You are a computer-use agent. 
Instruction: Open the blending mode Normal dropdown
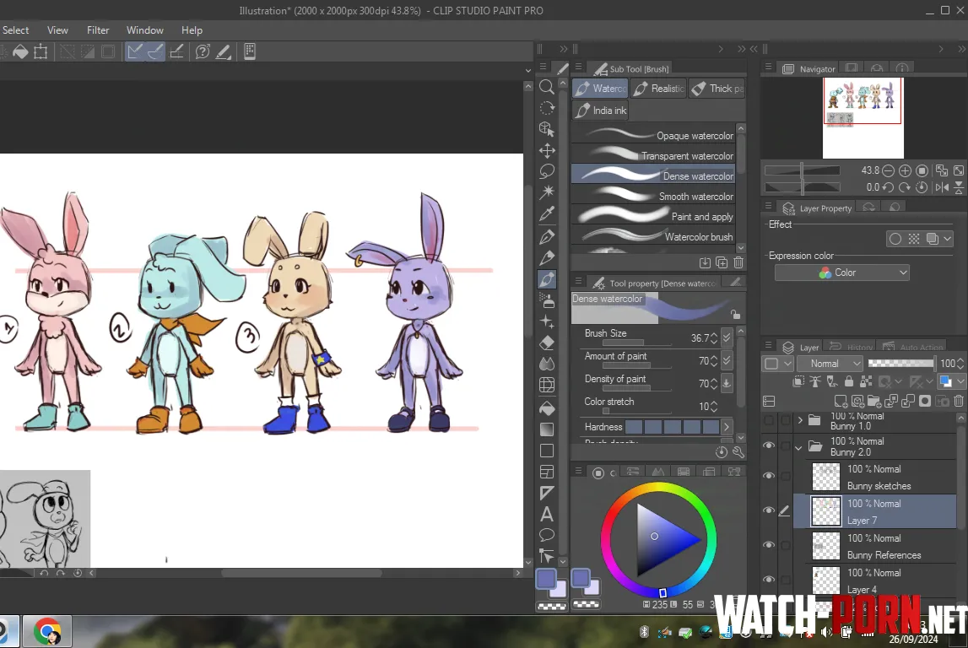point(829,364)
